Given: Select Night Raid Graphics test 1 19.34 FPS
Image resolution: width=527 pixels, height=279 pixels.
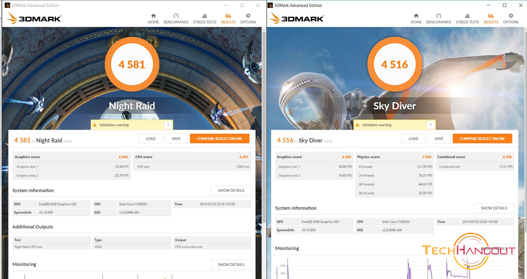Looking at the screenshot, I should coord(71,166).
